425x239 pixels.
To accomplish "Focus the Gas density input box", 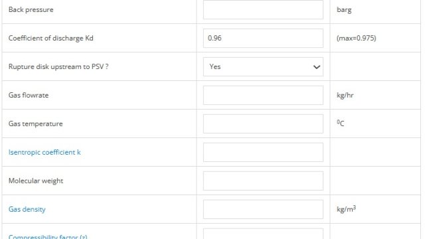I will pos(263,210).
